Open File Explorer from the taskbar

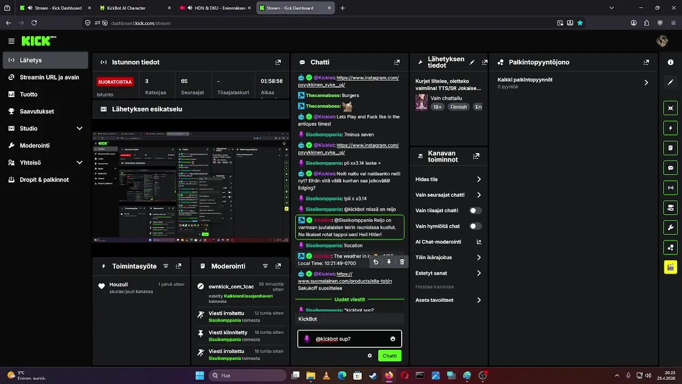point(311,375)
